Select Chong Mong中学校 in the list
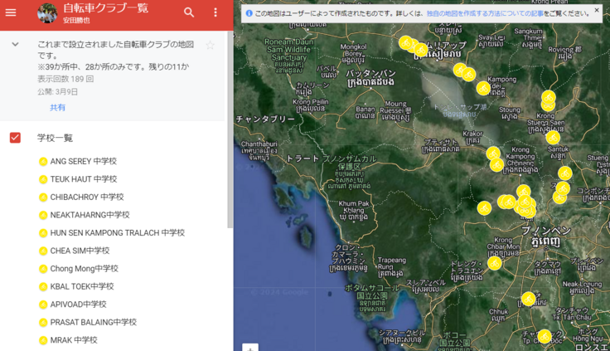610x351 pixels. (84, 269)
